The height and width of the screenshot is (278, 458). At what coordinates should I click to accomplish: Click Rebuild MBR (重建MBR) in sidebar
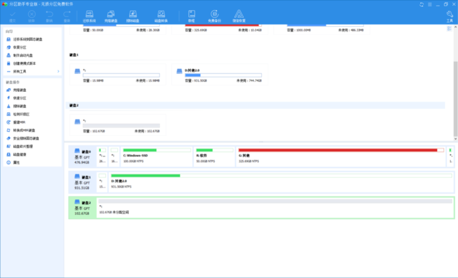(x=21, y=122)
